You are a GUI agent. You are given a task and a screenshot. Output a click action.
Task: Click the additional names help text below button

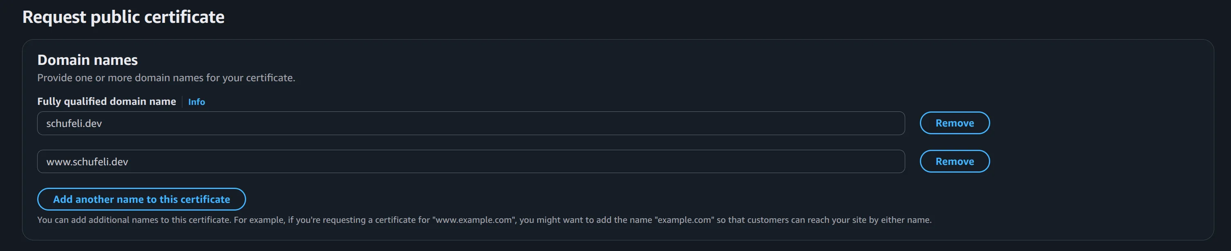pyautogui.click(x=484, y=220)
